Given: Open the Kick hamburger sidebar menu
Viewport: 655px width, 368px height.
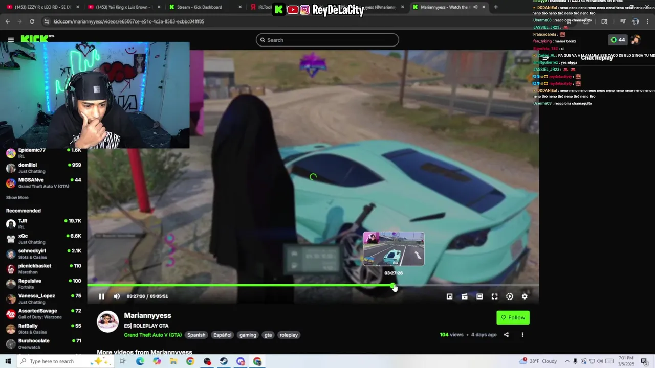Looking at the screenshot, I should point(11,39).
